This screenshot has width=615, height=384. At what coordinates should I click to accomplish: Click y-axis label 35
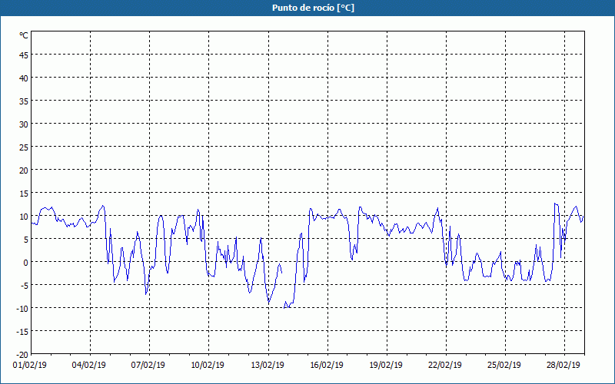24,101
